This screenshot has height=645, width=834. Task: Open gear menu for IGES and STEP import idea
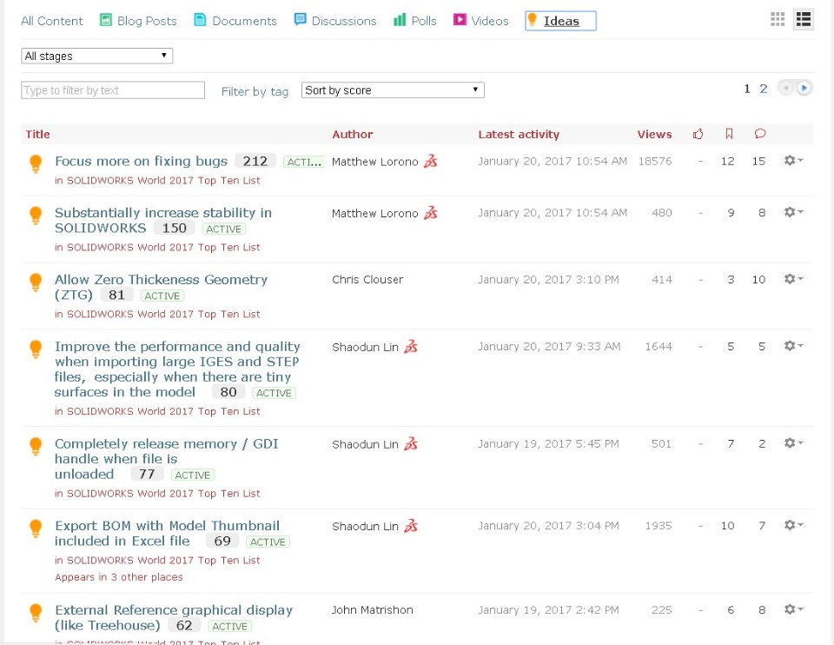click(x=793, y=346)
